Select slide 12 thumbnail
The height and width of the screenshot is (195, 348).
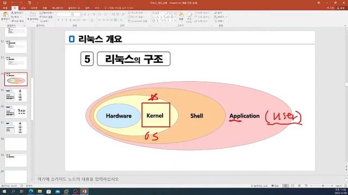(16, 47)
